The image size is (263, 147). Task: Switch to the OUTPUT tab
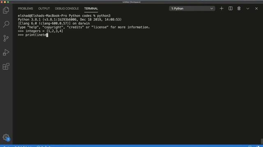(44, 9)
